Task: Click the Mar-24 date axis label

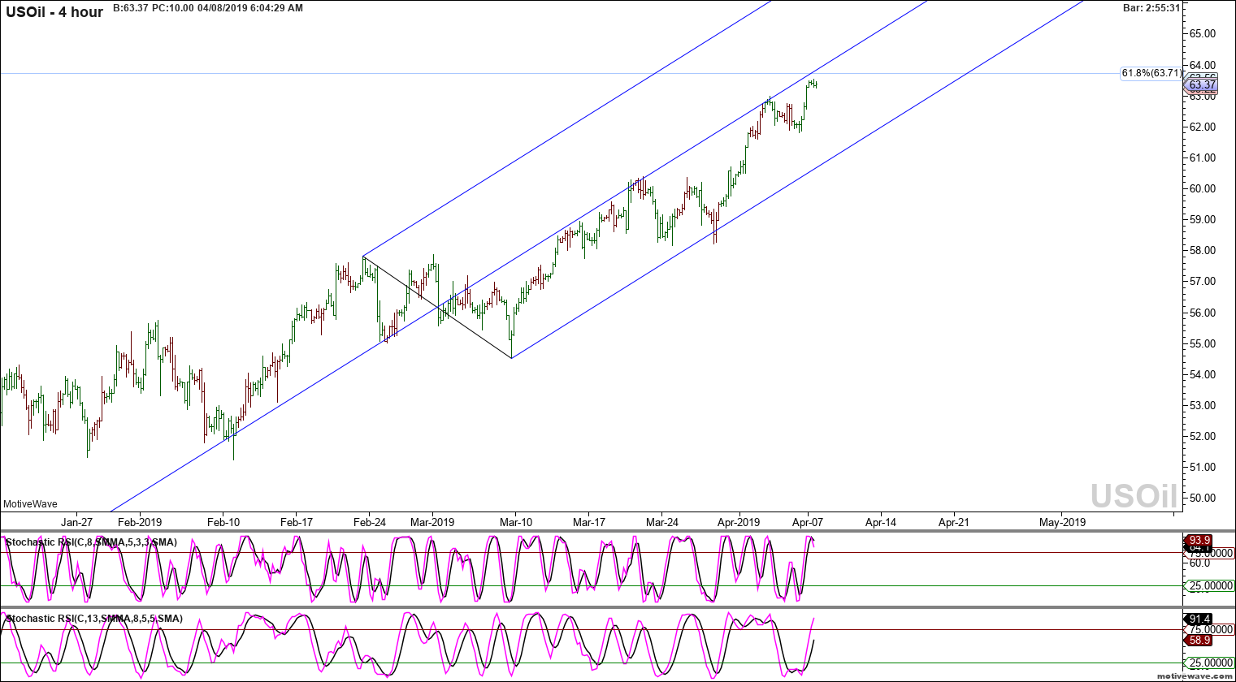Action: pyautogui.click(x=662, y=522)
